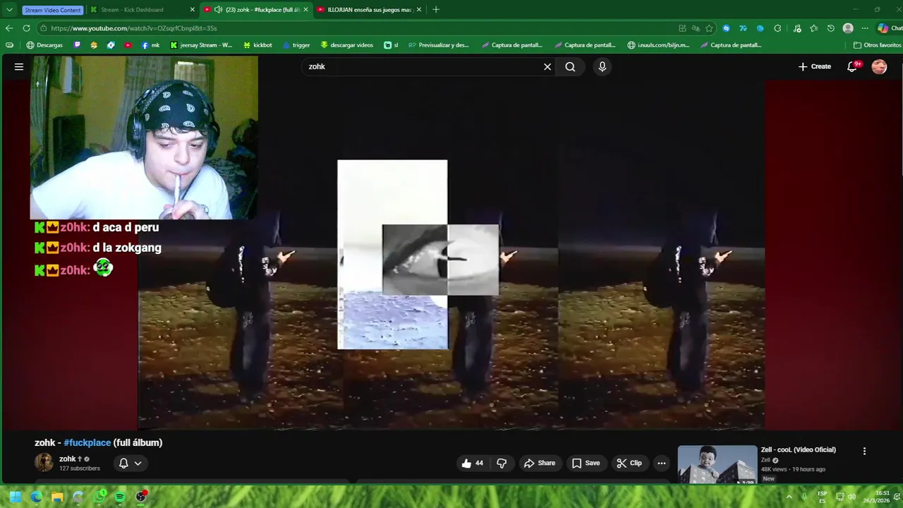This screenshot has height=508, width=903.
Task: Open Spotify from the taskbar
Action: 120,497
